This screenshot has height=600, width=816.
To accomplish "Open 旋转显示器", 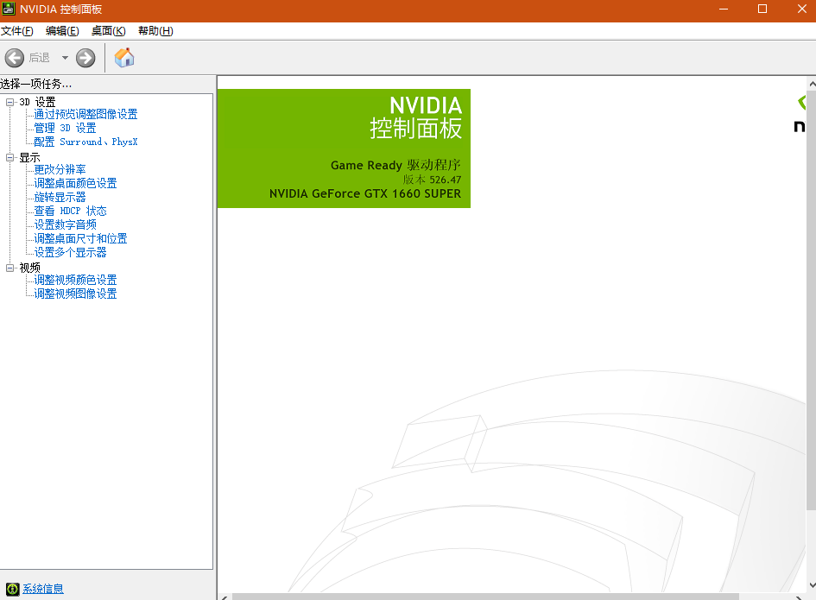I will [60, 197].
